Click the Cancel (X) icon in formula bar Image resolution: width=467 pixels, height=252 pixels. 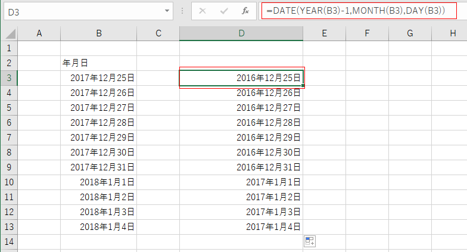203,11
